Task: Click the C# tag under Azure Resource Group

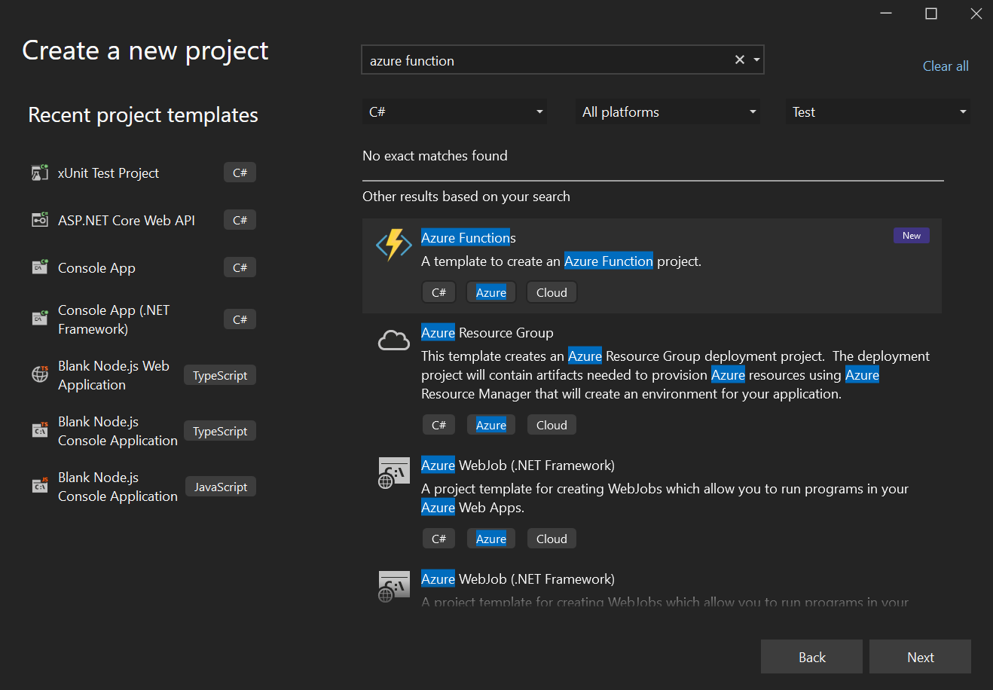Action: click(438, 425)
